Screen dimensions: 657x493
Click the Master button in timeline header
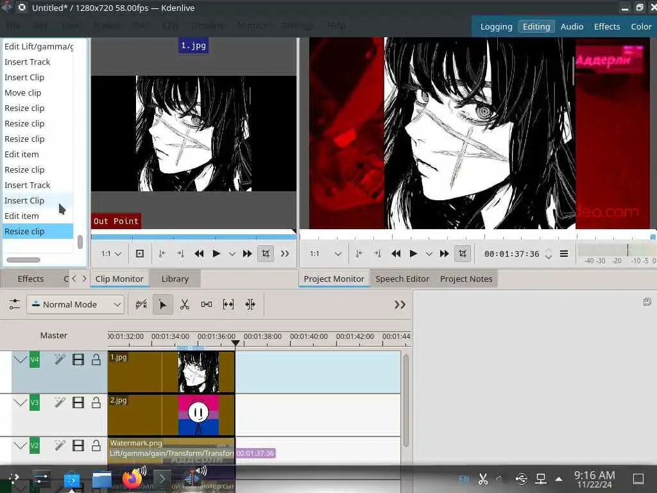click(54, 335)
